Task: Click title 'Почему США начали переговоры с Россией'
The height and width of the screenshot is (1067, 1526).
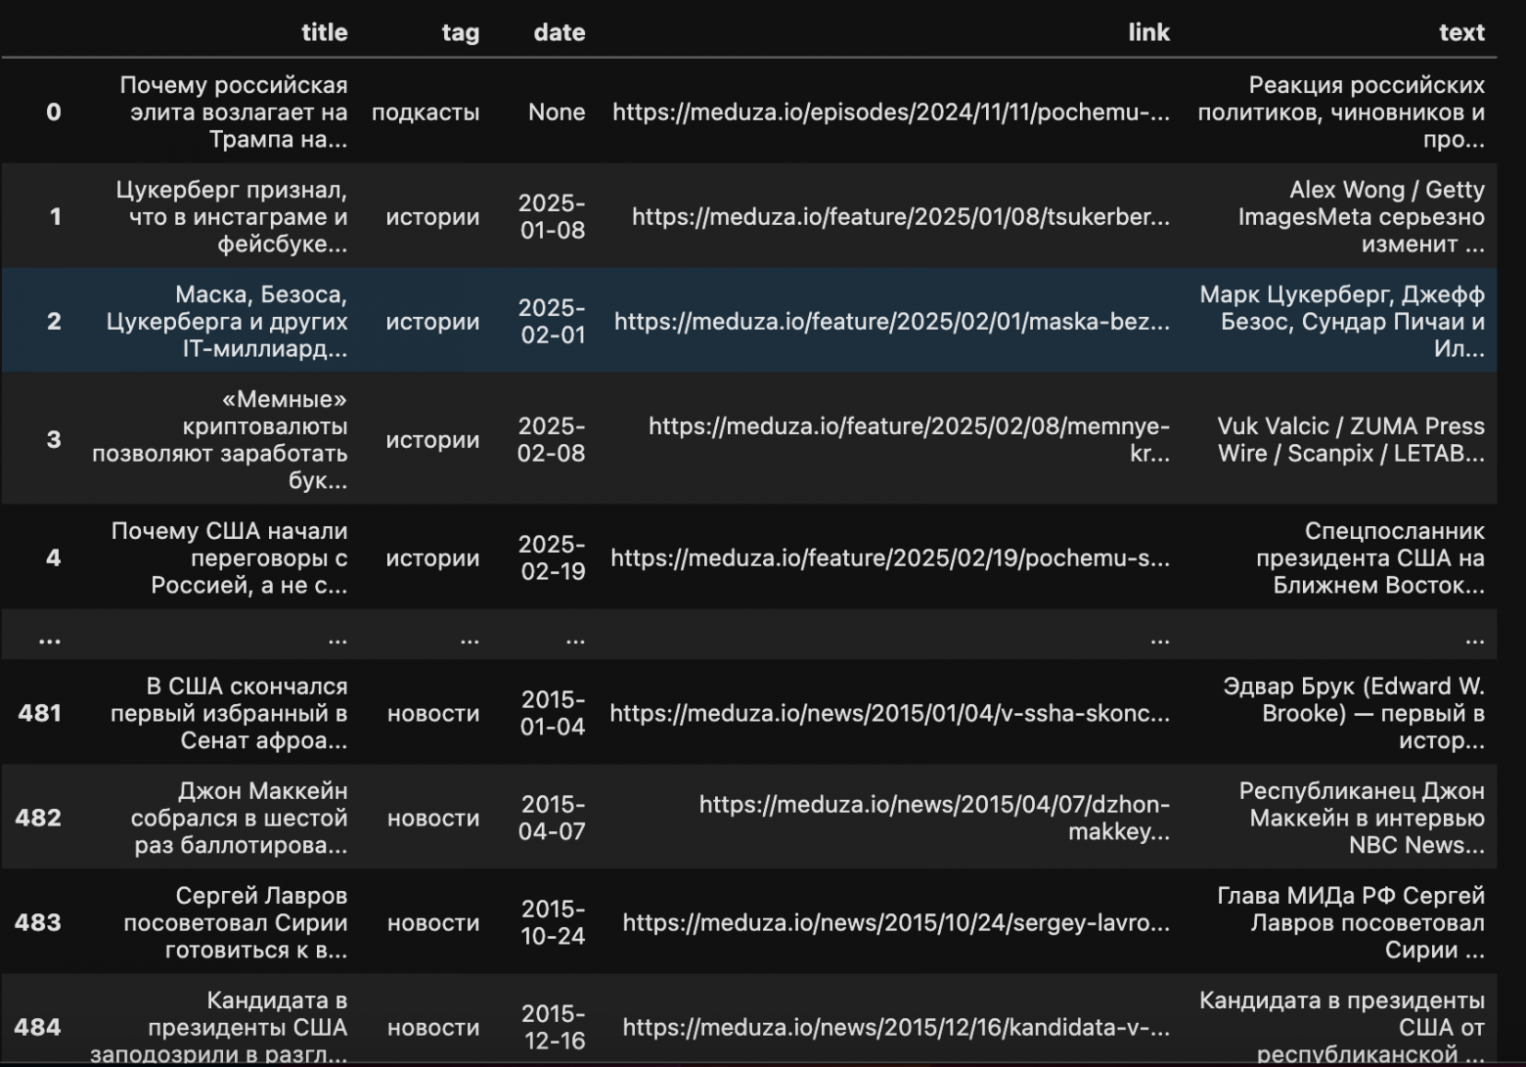Action: [229, 557]
